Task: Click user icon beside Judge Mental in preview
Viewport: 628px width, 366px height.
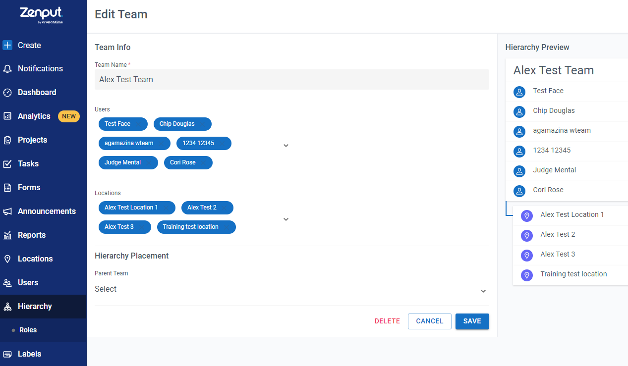Action: [x=519, y=171]
